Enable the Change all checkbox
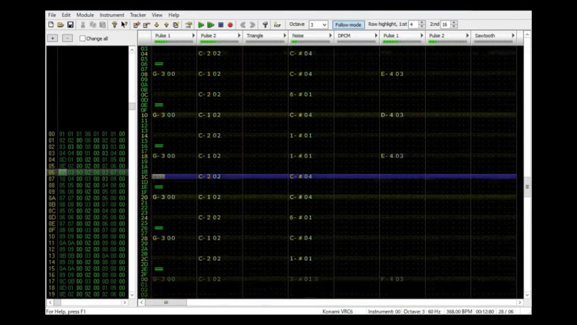Image resolution: width=577 pixels, height=325 pixels. (x=82, y=39)
